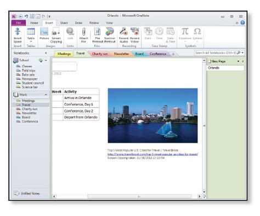Open the Conference section tab
Viewport: 260px width, 216px height.
tap(158, 54)
